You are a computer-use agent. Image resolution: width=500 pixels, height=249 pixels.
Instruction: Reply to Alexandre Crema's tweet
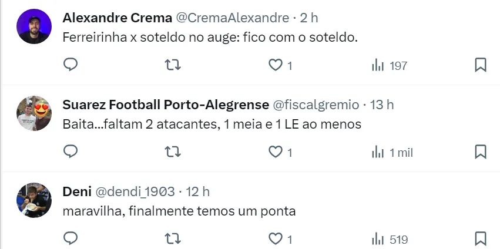click(x=71, y=65)
